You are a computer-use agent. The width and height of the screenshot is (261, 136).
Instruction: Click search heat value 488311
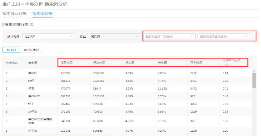[x=65, y=81]
